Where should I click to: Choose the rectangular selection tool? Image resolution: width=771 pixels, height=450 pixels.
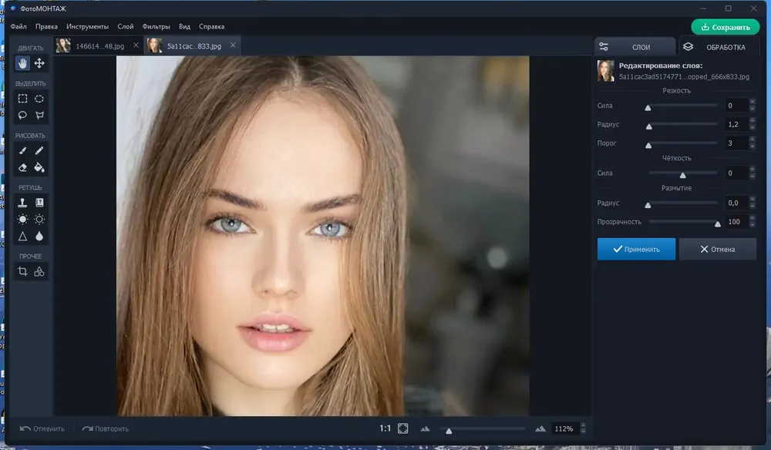(22, 99)
